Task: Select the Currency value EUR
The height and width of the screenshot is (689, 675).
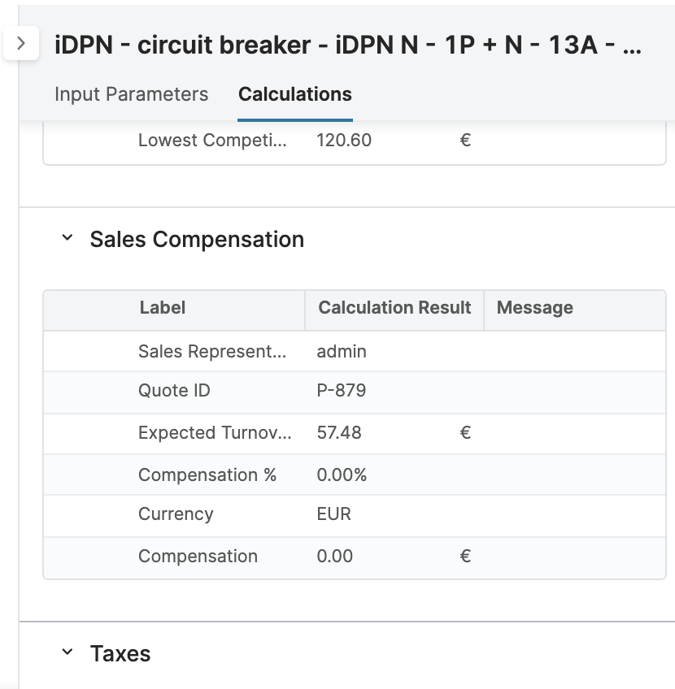Action: coord(332,514)
